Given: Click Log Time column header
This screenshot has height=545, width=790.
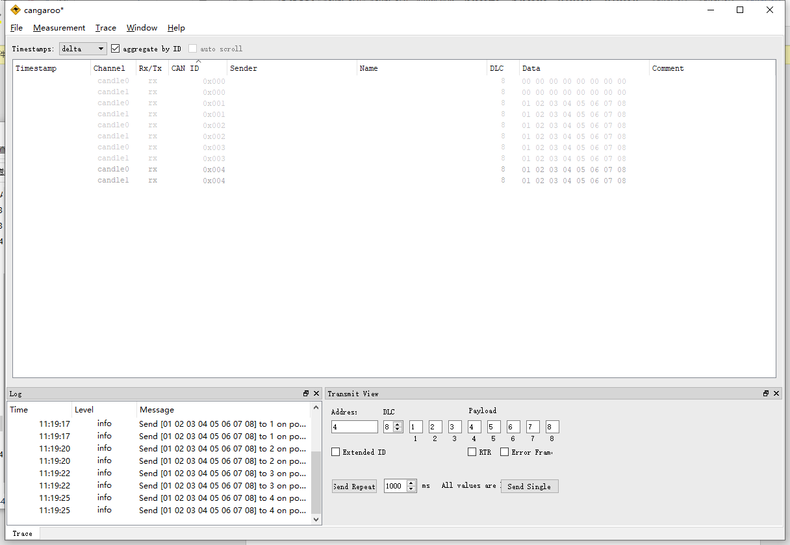Looking at the screenshot, I should tap(40, 410).
